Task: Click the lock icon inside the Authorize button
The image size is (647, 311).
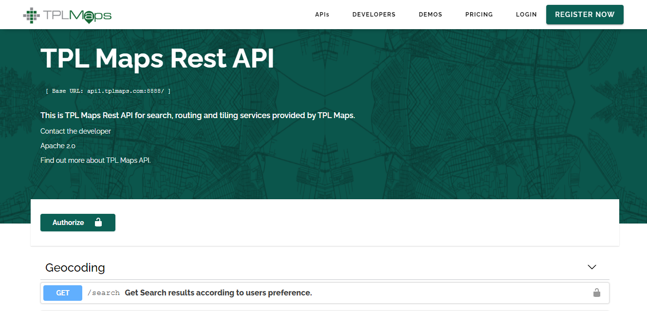Action: click(99, 222)
